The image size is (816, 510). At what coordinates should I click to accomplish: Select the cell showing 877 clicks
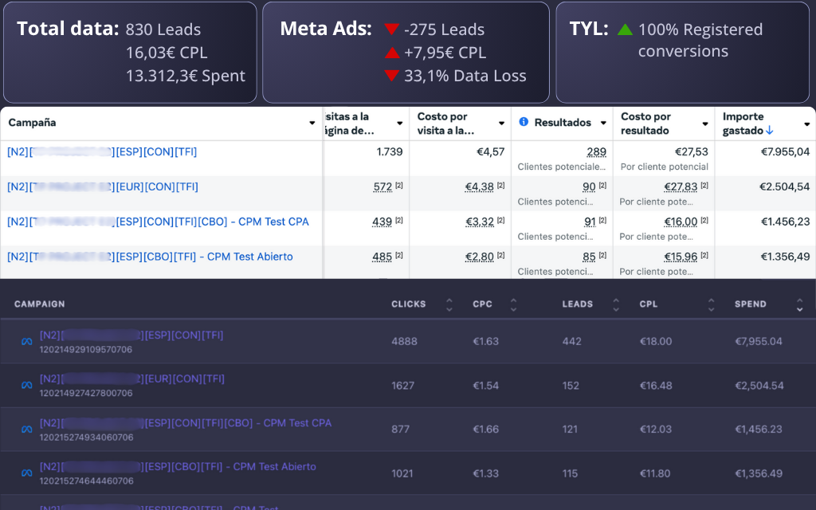[x=400, y=430]
